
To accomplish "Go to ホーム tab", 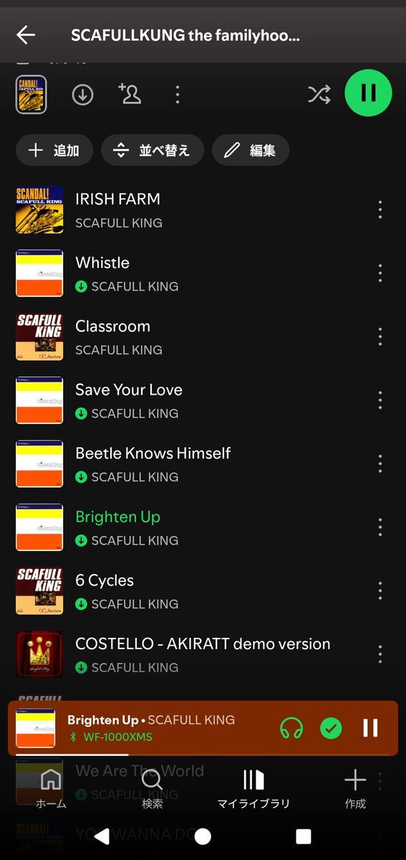I will (x=51, y=788).
